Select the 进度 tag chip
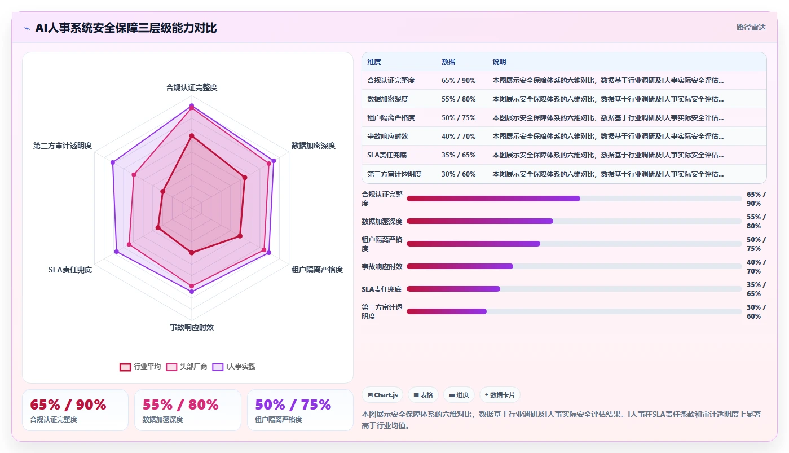The width and height of the screenshot is (789, 453). pos(459,395)
